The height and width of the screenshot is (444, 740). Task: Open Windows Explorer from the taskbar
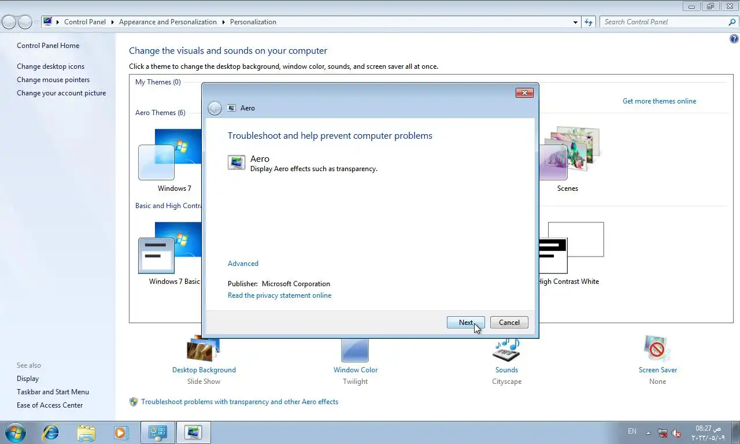[86, 432]
